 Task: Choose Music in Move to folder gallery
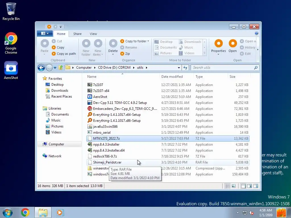coord(186,47)
